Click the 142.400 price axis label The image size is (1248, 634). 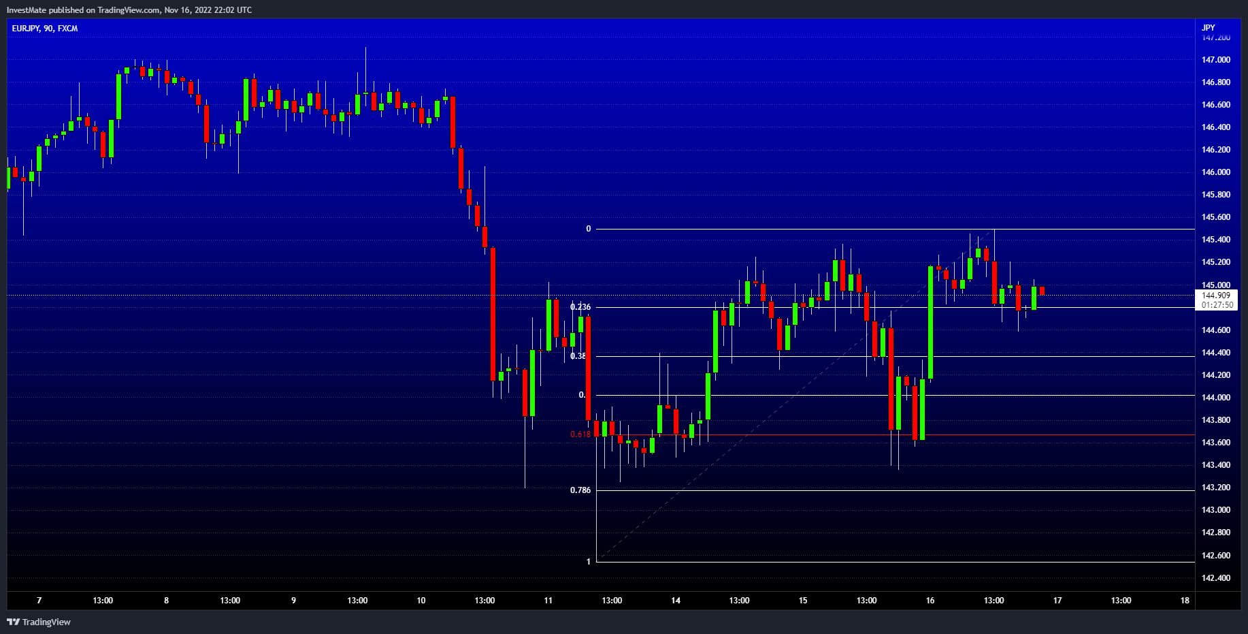pos(1216,578)
